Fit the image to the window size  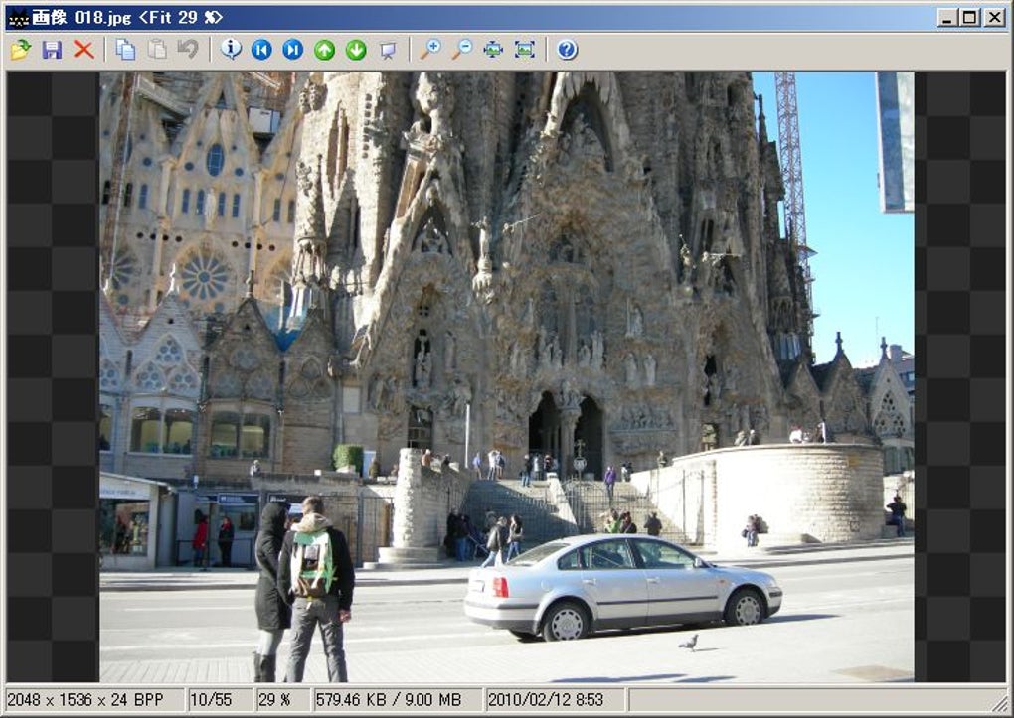493,49
